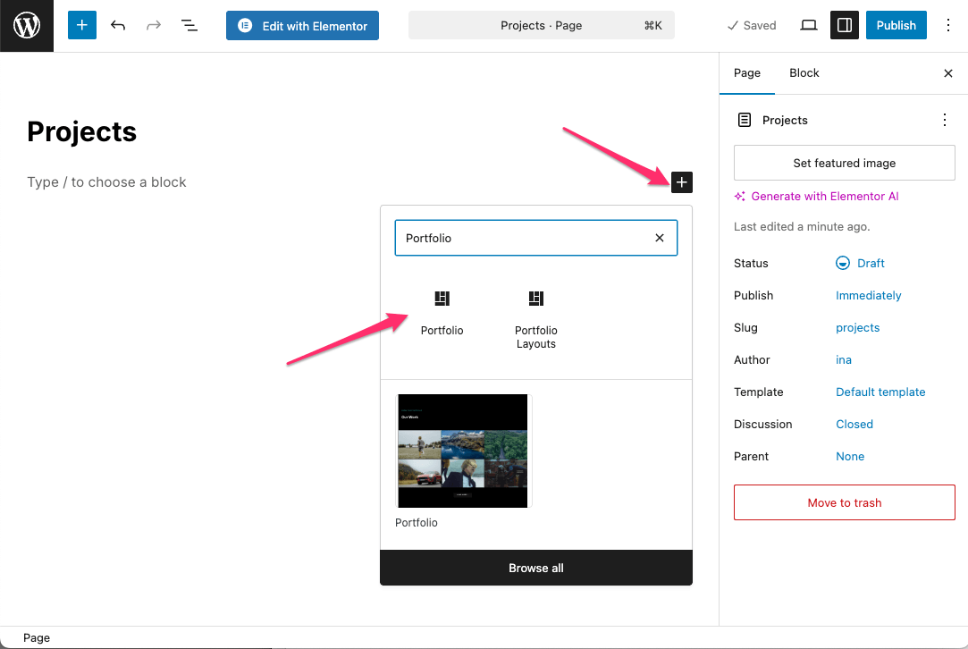Open the Document Overview list
Image resolution: width=968 pixels, height=649 pixels.
(189, 25)
